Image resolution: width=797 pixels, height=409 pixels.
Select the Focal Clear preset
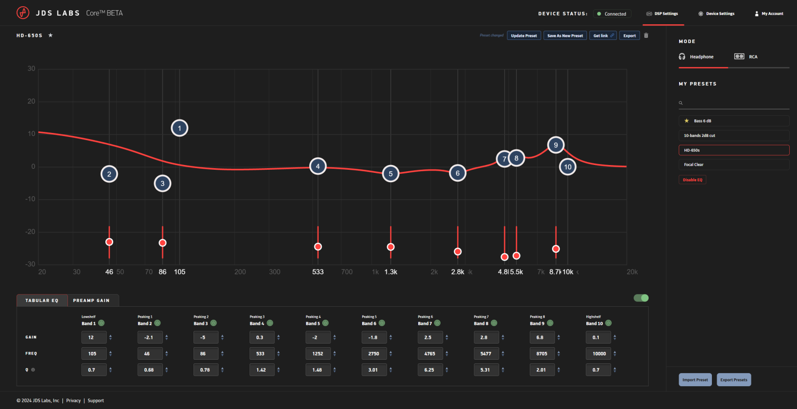click(734, 165)
